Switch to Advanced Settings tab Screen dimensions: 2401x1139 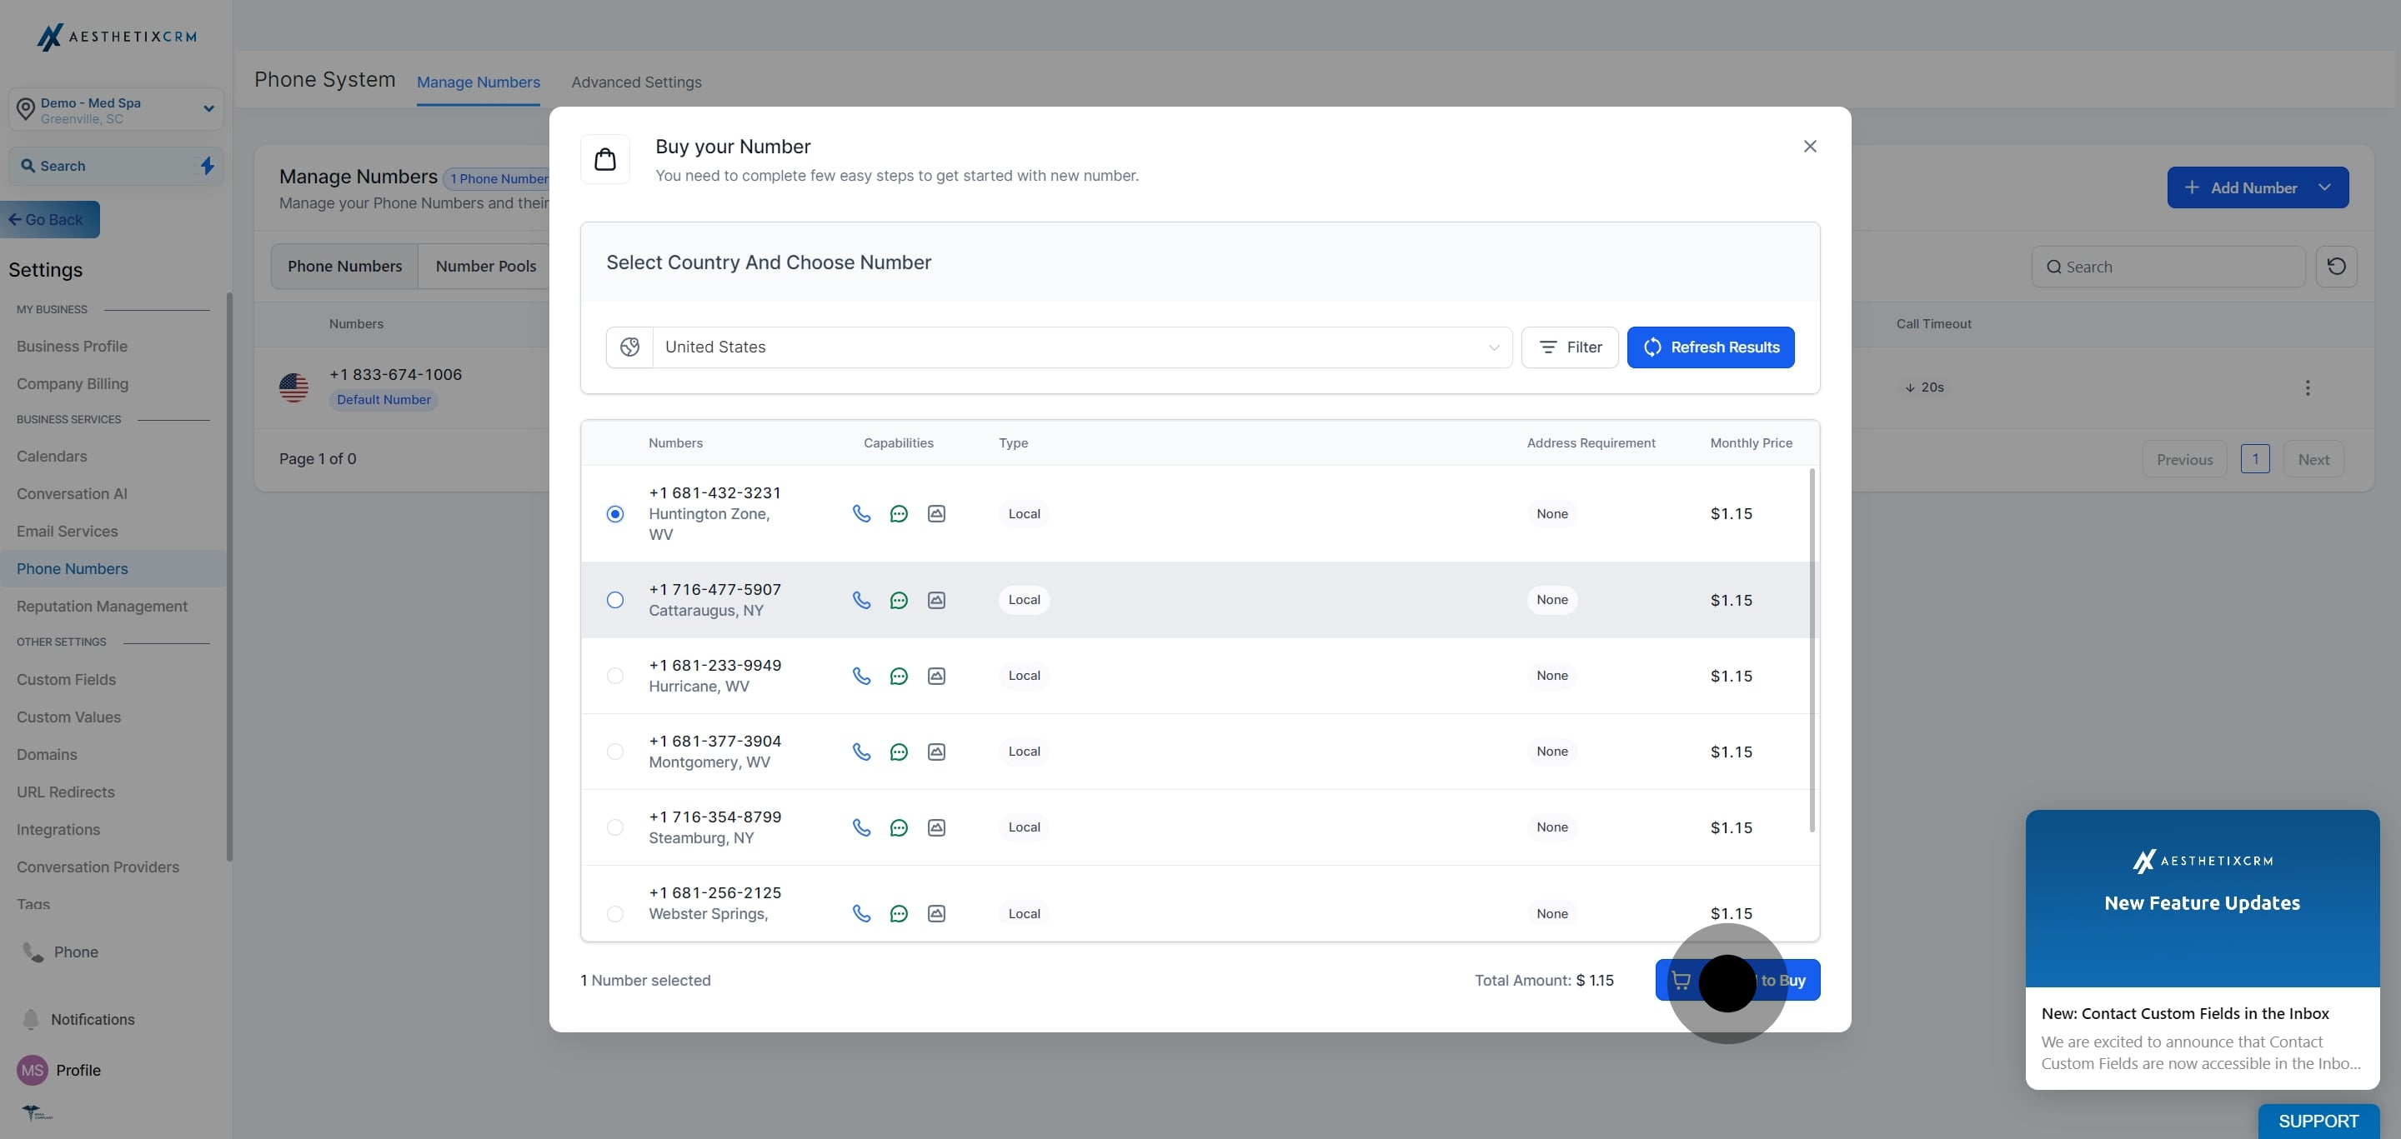point(635,82)
